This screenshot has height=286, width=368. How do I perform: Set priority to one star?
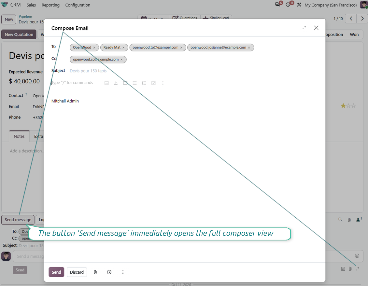tap(343, 106)
